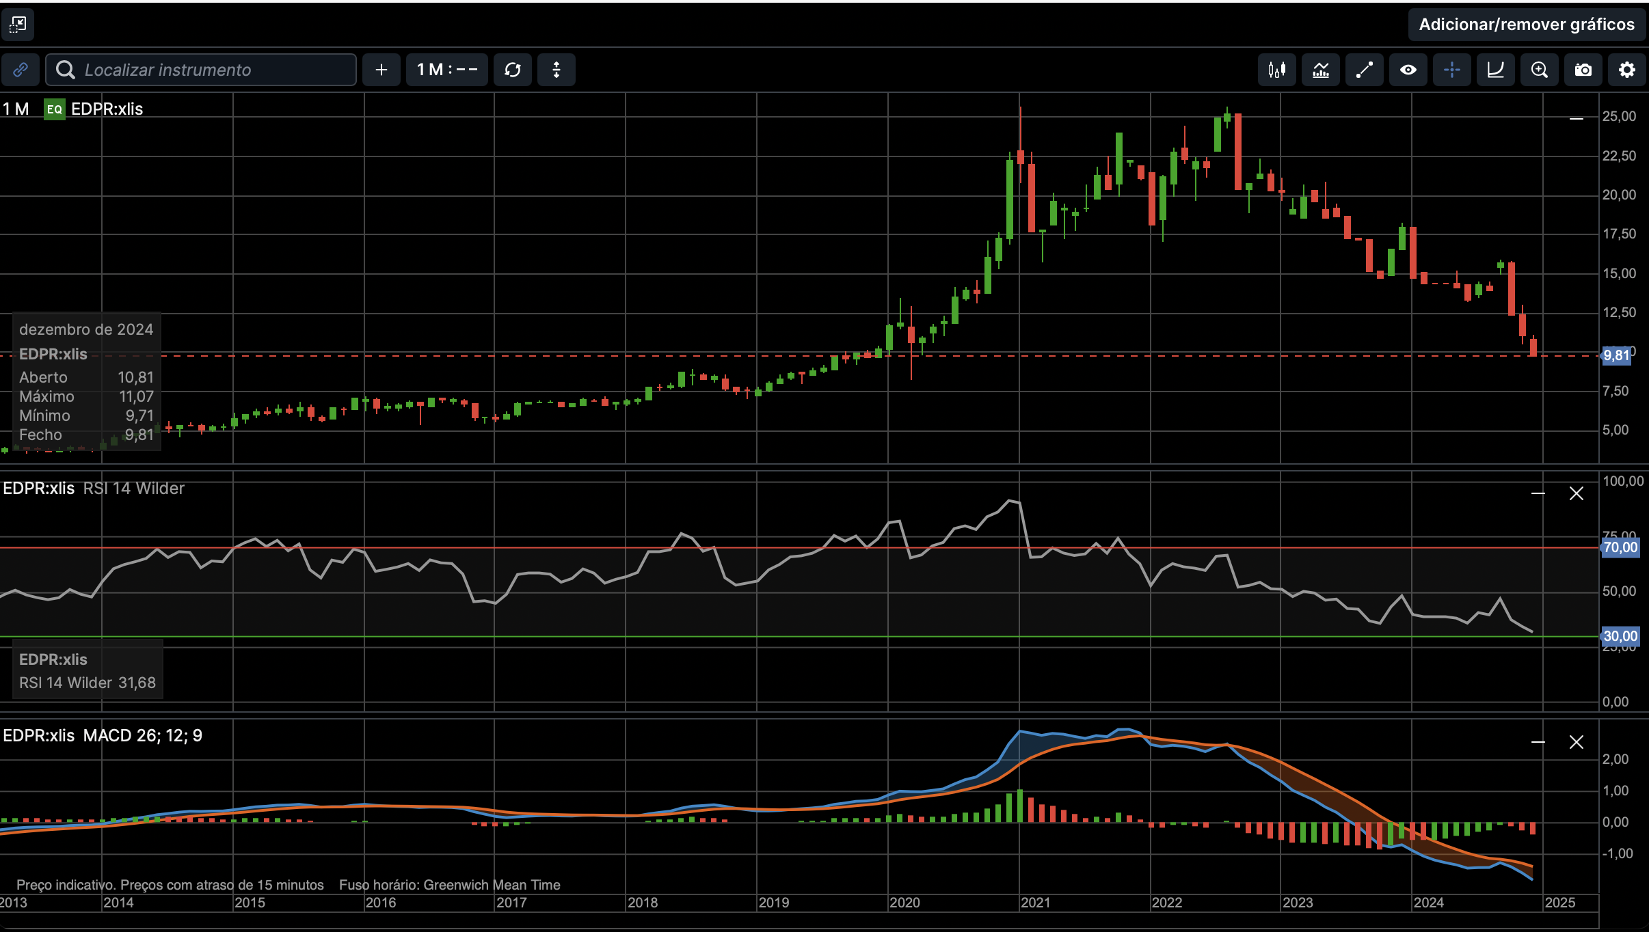This screenshot has width=1649, height=932.
Task: Toggle the crosshair cursor tool
Action: coord(1451,70)
